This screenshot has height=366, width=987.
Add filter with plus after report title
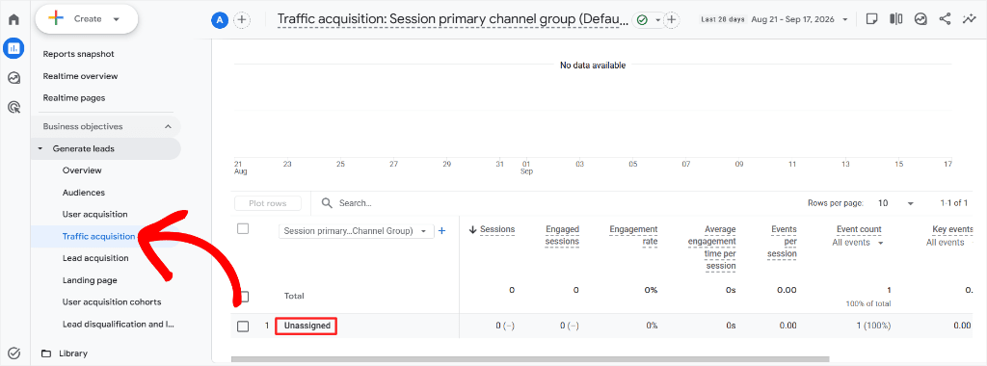(672, 20)
